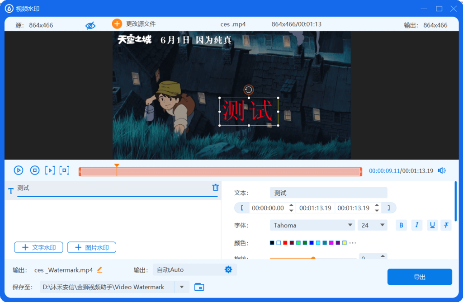Pick the yellow color swatch
Image resolution: width=463 pixels, height=302 pixels.
(344, 243)
